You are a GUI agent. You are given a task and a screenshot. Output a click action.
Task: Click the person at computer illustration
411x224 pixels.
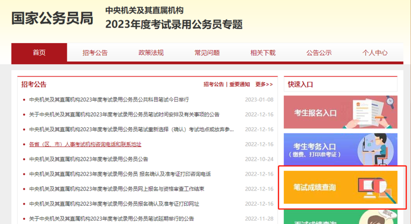click(x=376, y=149)
